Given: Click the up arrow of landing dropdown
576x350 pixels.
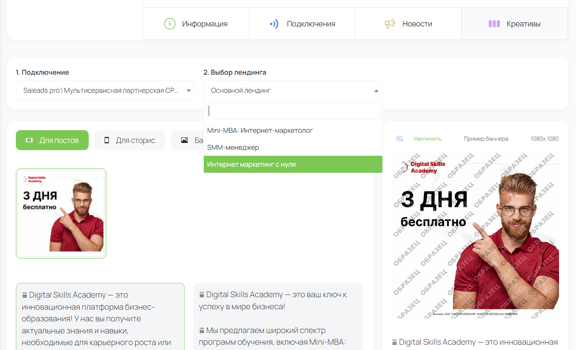Looking at the screenshot, I should (x=376, y=91).
